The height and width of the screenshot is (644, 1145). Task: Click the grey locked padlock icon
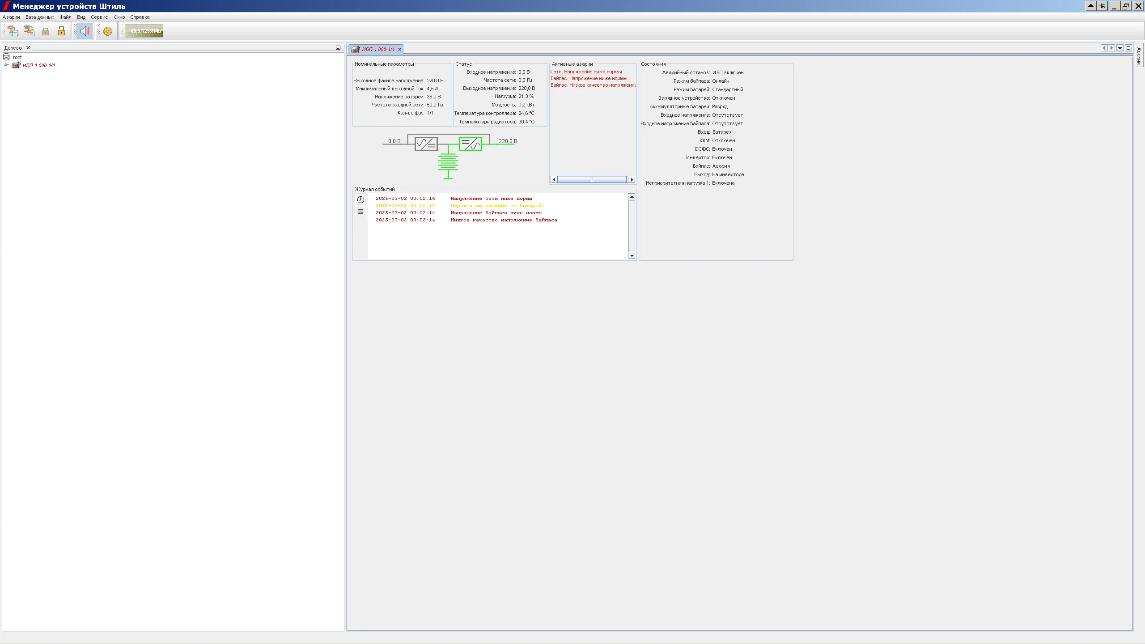(45, 31)
